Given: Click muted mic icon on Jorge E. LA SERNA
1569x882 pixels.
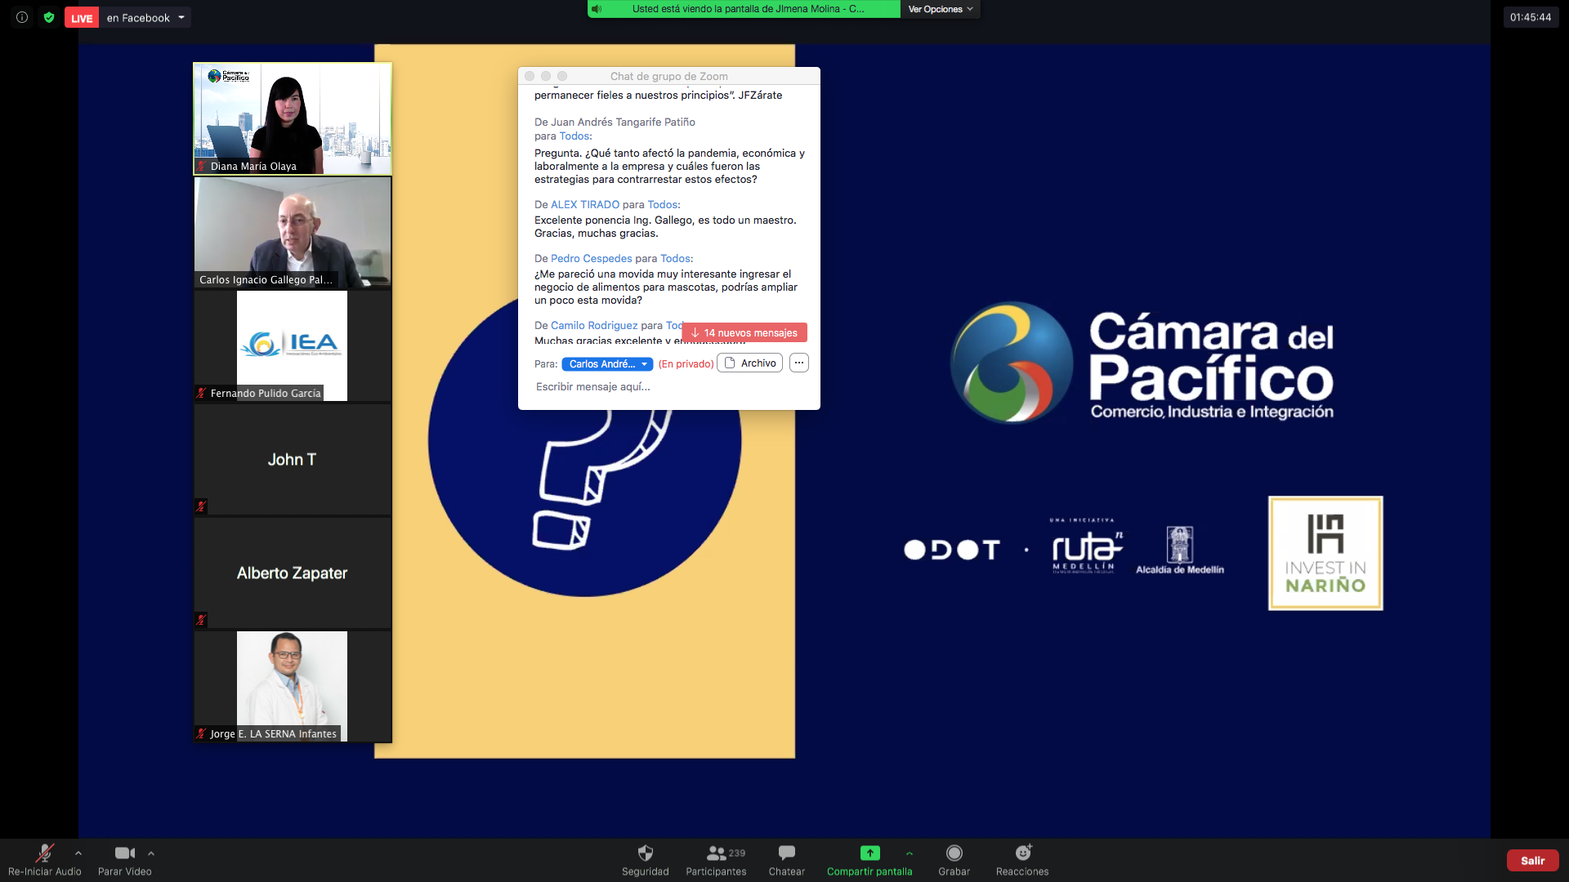Looking at the screenshot, I should coord(201,733).
